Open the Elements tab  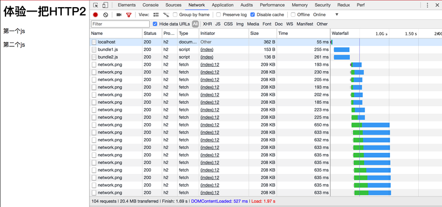pyautogui.click(x=127, y=5)
